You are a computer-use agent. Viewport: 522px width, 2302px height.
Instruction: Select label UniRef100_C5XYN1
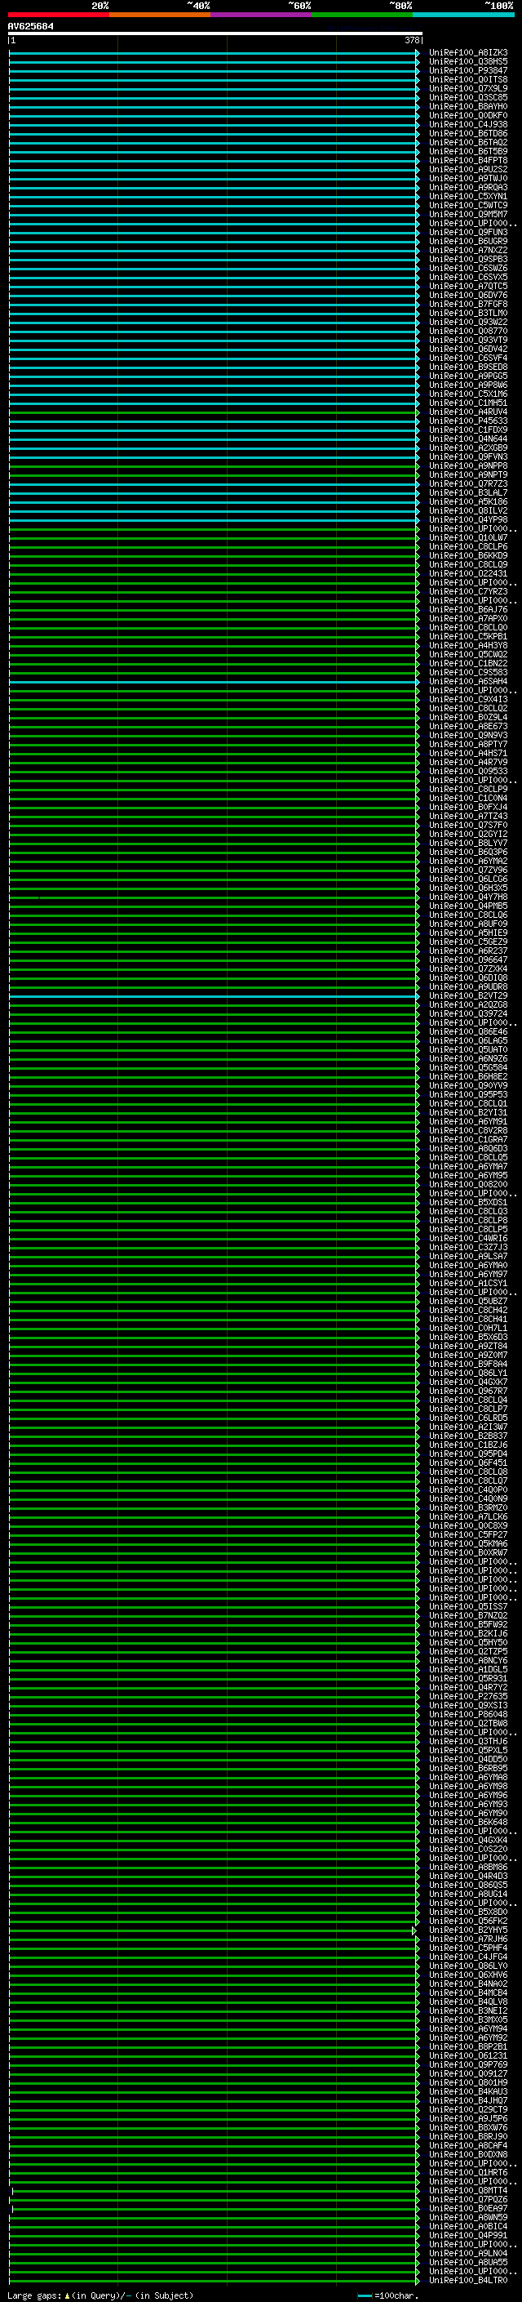point(467,197)
